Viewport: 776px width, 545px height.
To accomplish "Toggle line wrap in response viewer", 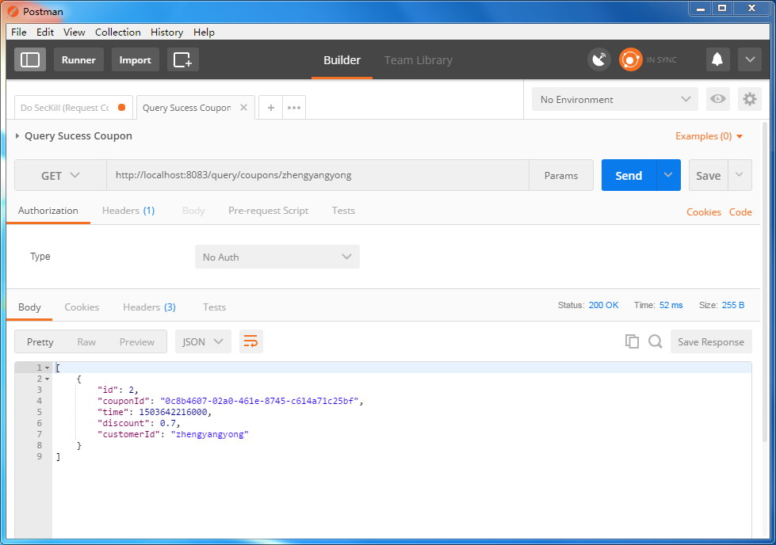I will pyautogui.click(x=250, y=341).
